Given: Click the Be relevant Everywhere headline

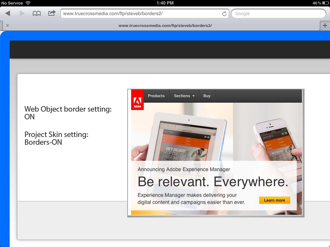Looking at the screenshot, I should tap(213, 181).
